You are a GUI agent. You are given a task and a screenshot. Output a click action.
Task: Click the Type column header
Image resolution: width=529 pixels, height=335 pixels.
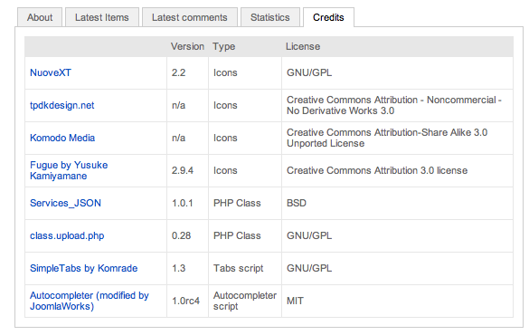click(223, 46)
